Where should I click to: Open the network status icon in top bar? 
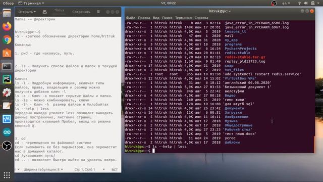tap(299, 3)
